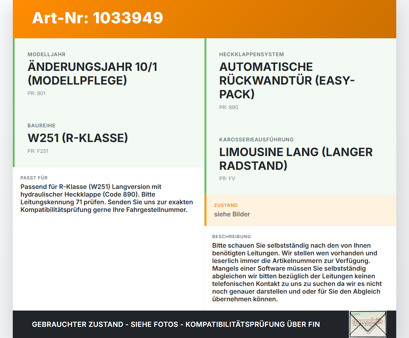Open the envelope thumbnail in the footer

[x=368, y=324]
